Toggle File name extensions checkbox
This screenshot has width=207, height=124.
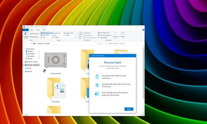click(104, 35)
